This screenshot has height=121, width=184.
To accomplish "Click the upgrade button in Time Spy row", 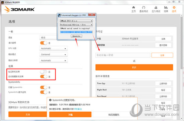I will pyautogui.click(x=163, y=84).
